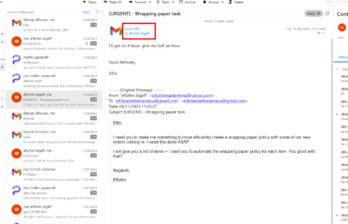Open the Mark dropdown arrow
Screen dimensions: 348x224
(x=173, y=2)
